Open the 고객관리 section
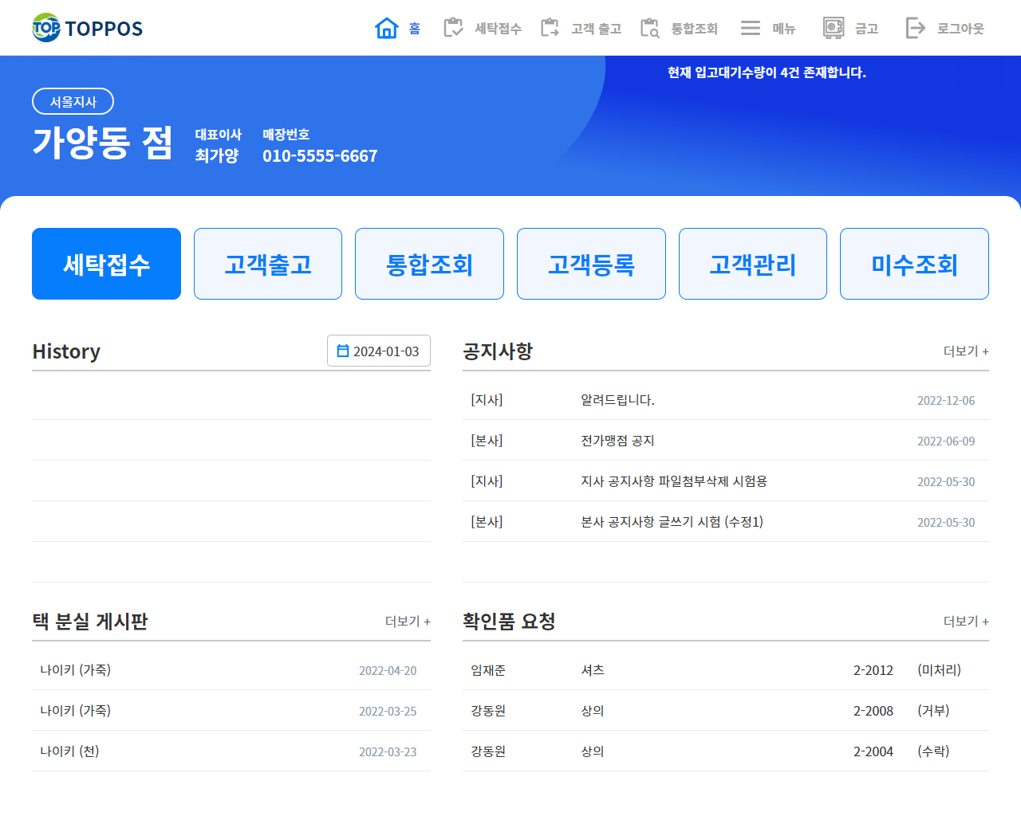Image resolution: width=1021 pixels, height=816 pixels. point(752,264)
